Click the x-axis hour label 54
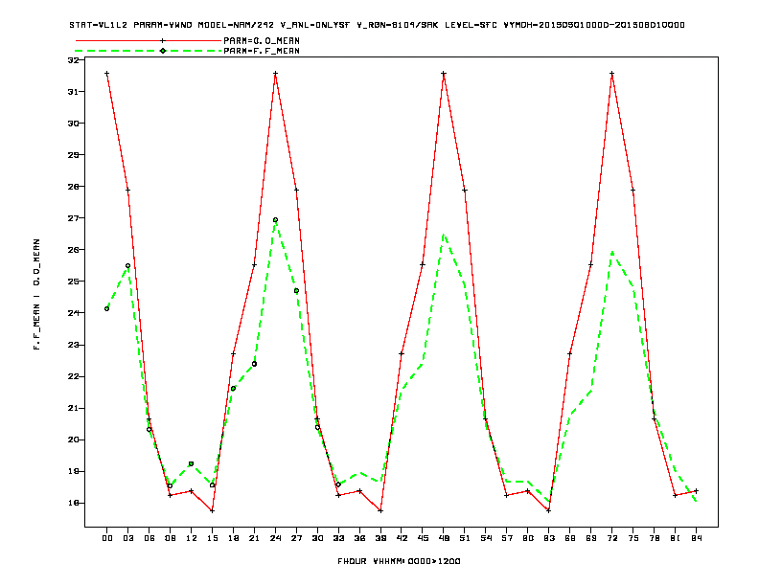 point(486,538)
